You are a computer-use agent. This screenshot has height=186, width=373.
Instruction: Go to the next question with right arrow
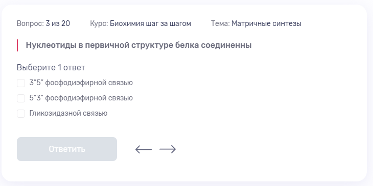(x=168, y=149)
